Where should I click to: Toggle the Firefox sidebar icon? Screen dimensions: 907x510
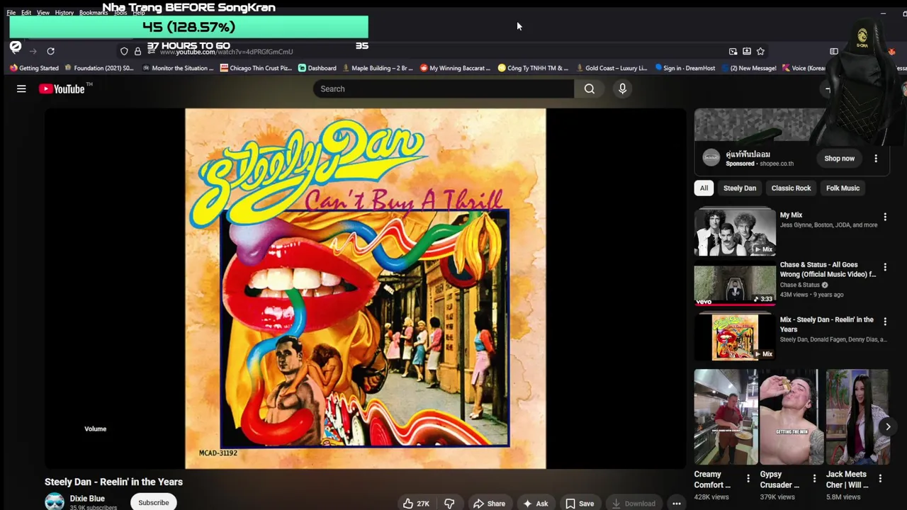[x=834, y=51]
